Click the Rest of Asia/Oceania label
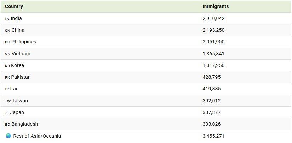The width and height of the screenshot is (292, 143). (37, 136)
